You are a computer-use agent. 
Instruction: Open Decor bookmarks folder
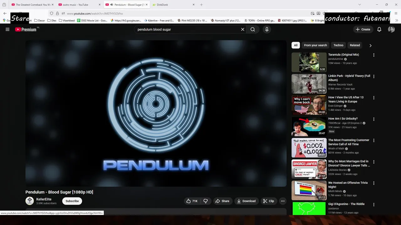(x=39, y=21)
